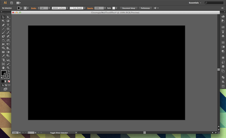Click the Preferences button
The width and height of the screenshot is (226, 138).
145,8
